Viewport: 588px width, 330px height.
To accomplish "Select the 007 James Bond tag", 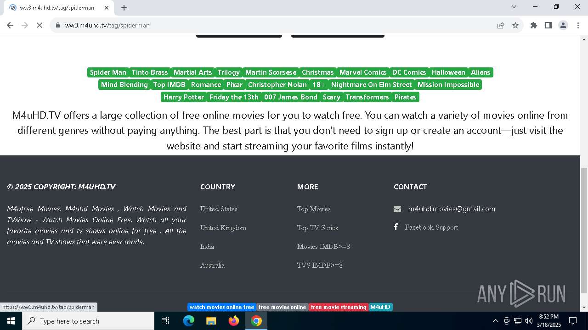I will [291, 97].
